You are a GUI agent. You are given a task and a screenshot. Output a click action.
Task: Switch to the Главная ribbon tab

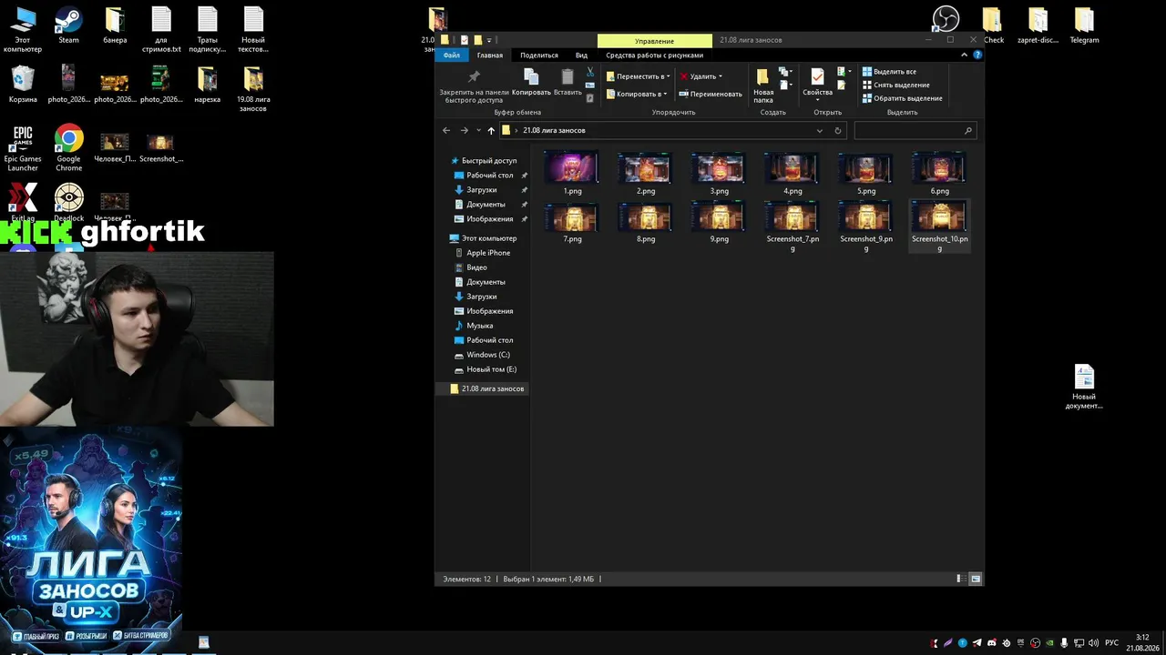tap(489, 55)
